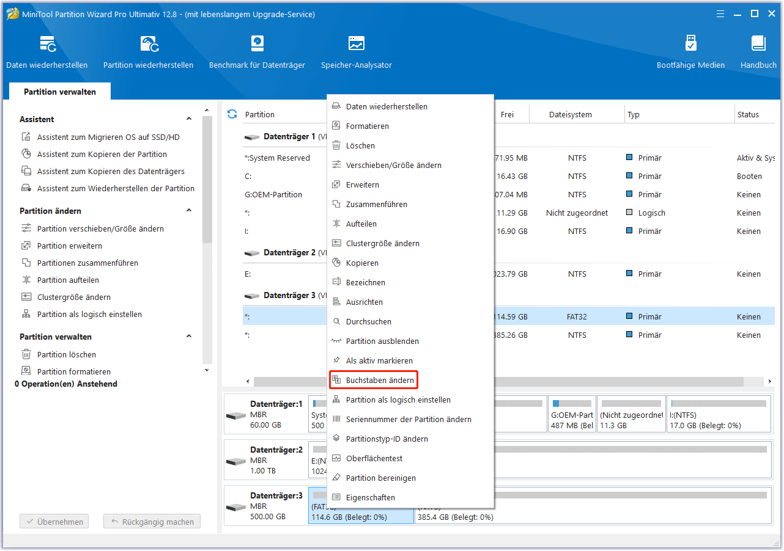Choose Seriennummer der Partition ändern
The height and width of the screenshot is (551, 784).
point(410,420)
